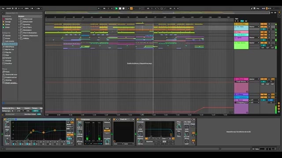Image resolution: width=282 pixels, height=158 pixels.
Task: Click the arrangement overview bar above the timeline
Action: (x=157, y=13)
